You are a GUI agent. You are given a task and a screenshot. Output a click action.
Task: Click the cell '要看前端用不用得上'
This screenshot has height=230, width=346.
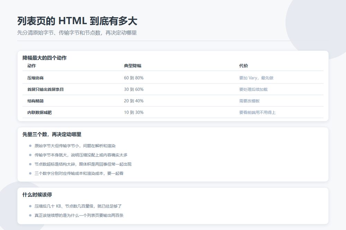pos(257,112)
